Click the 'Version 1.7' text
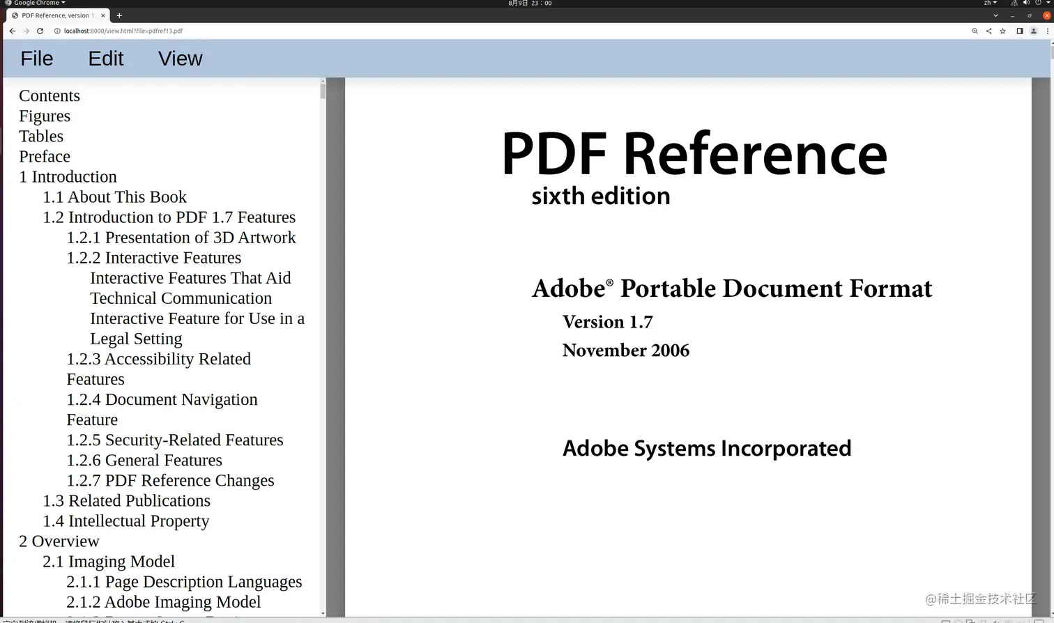The image size is (1054, 623). 608,322
